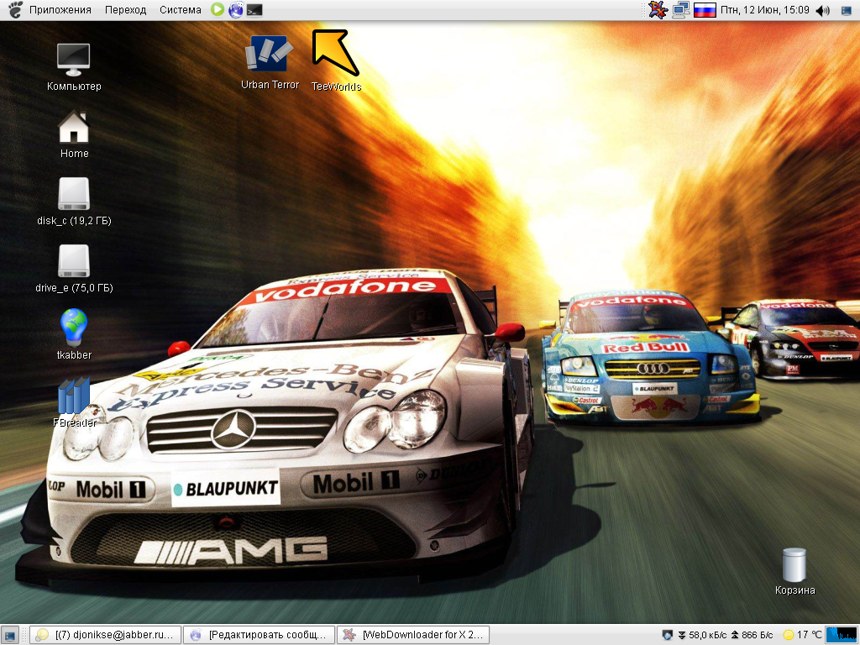The image size is (860, 645).
Task: Open the Home folder icon
Action: 74,128
